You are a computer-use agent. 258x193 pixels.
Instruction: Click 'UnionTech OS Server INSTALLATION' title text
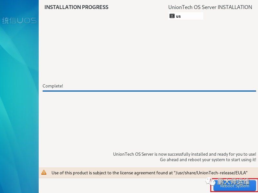210,7
